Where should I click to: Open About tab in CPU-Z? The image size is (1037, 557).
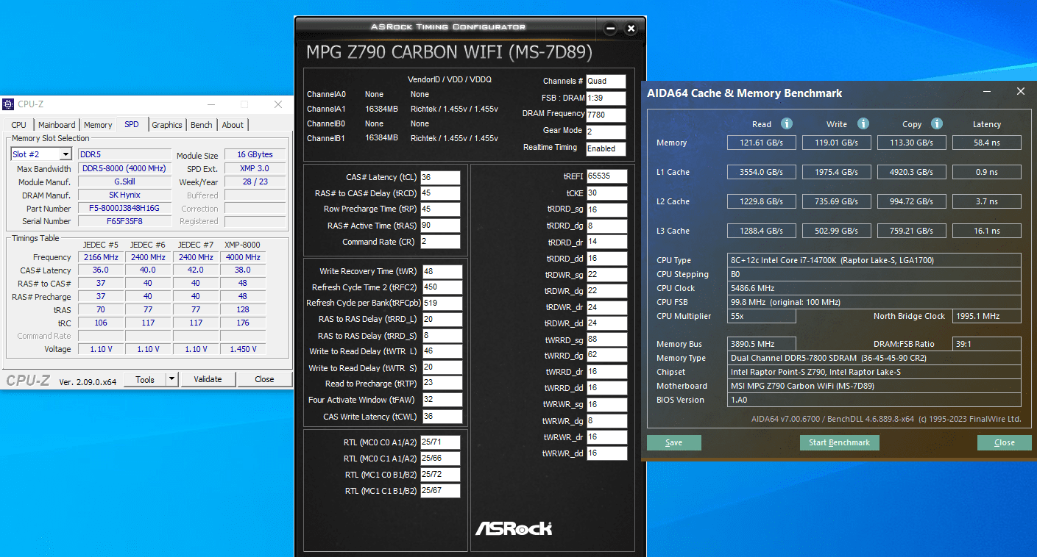[233, 125]
